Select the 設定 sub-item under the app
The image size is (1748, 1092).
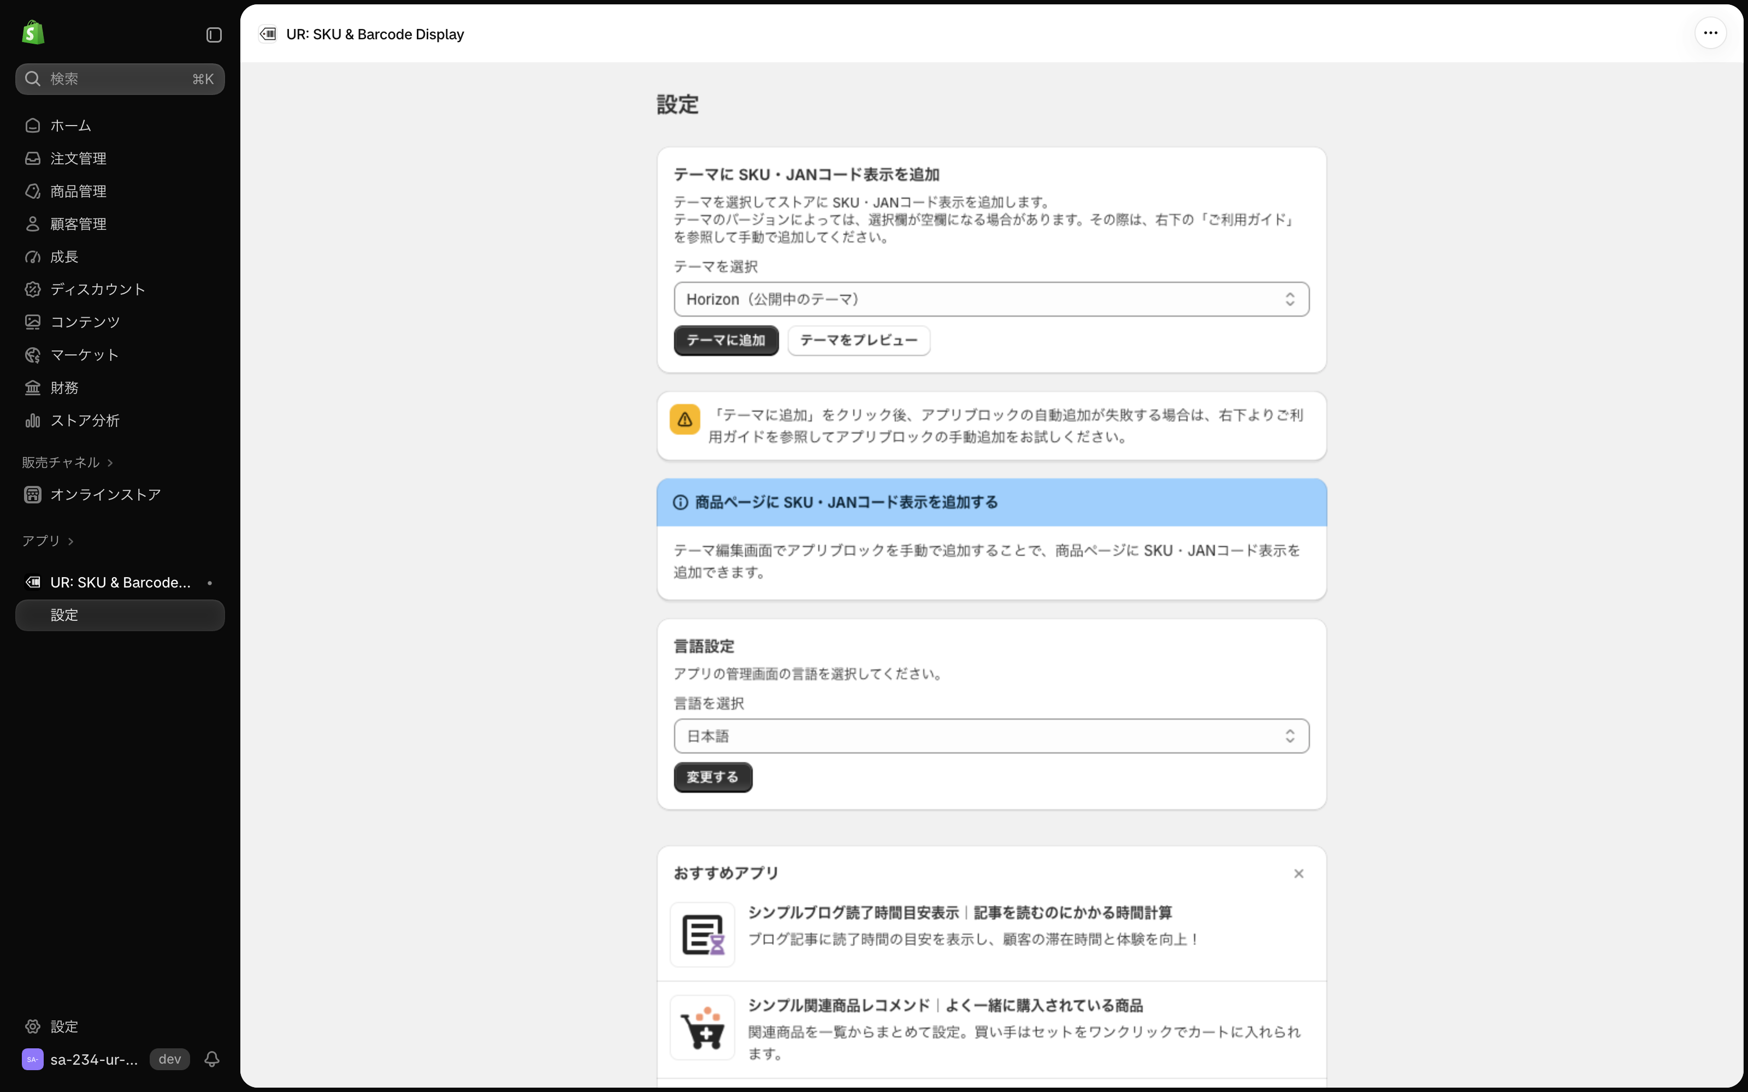pyautogui.click(x=120, y=615)
